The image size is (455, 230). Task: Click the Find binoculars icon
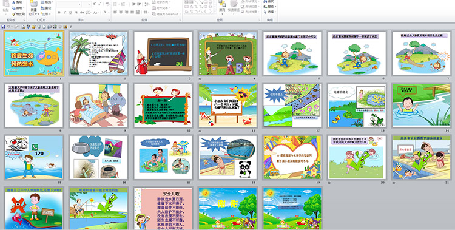point(266,1)
